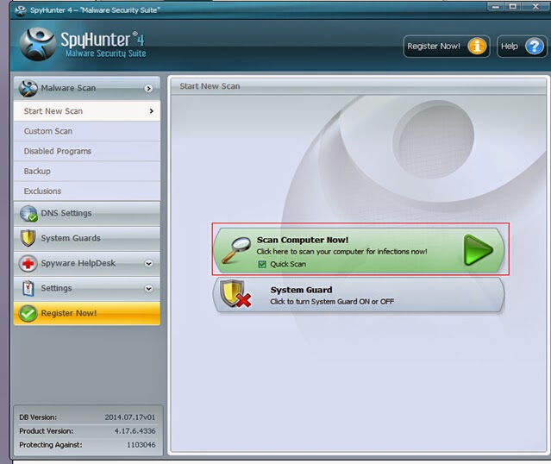Click the blue question mark Help icon
551x464 pixels.
[535, 46]
